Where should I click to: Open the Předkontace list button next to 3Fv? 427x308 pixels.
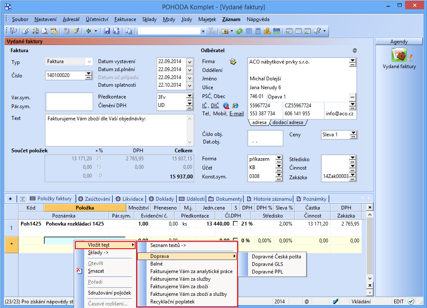pyautogui.click(x=190, y=97)
